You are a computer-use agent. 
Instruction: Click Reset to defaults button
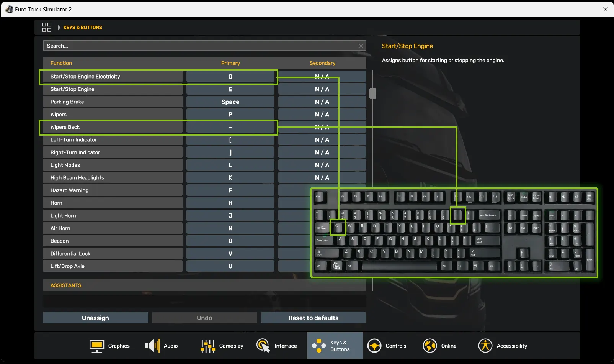pyautogui.click(x=314, y=318)
